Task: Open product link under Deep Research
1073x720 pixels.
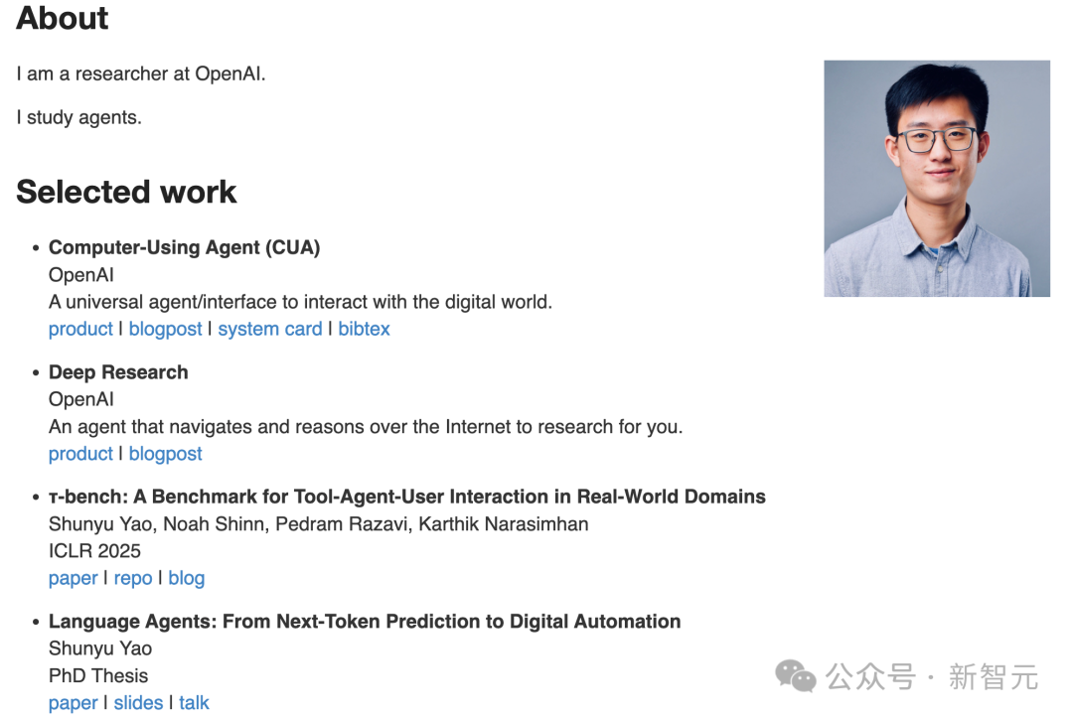Action: pyautogui.click(x=80, y=454)
